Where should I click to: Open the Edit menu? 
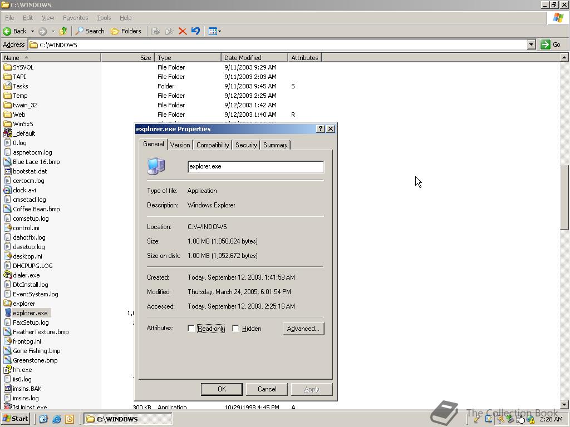click(28, 18)
